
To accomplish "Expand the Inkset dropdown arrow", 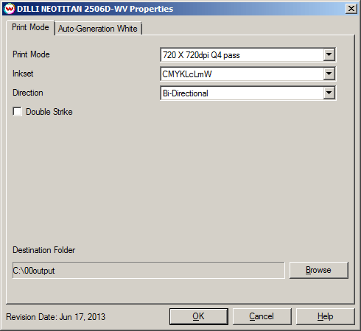I will pyautogui.click(x=329, y=74).
